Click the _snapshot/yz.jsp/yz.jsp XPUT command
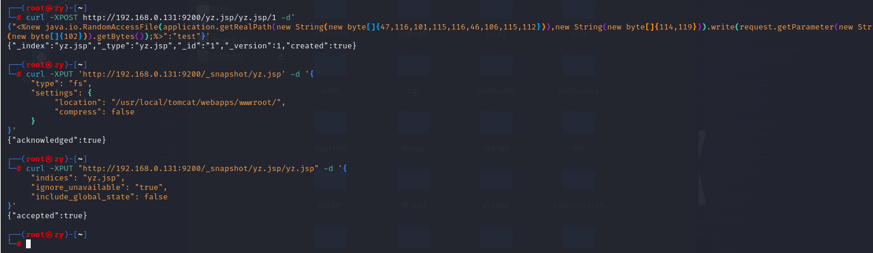This screenshot has height=253, width=873. (186, 168)
